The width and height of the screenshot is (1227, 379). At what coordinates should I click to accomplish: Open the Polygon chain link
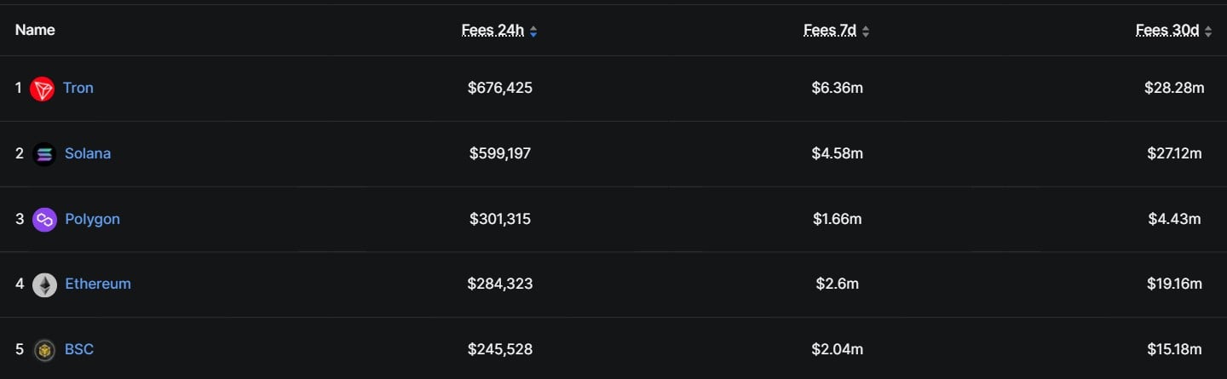pyautogui.click(x=92, y=219)
